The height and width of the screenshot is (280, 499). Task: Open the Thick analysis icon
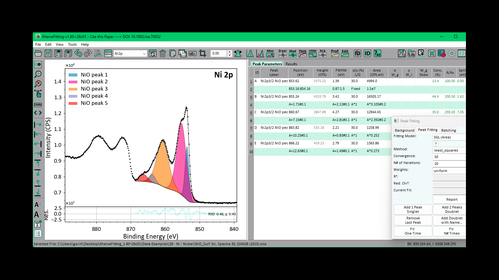tap(303, 54)
